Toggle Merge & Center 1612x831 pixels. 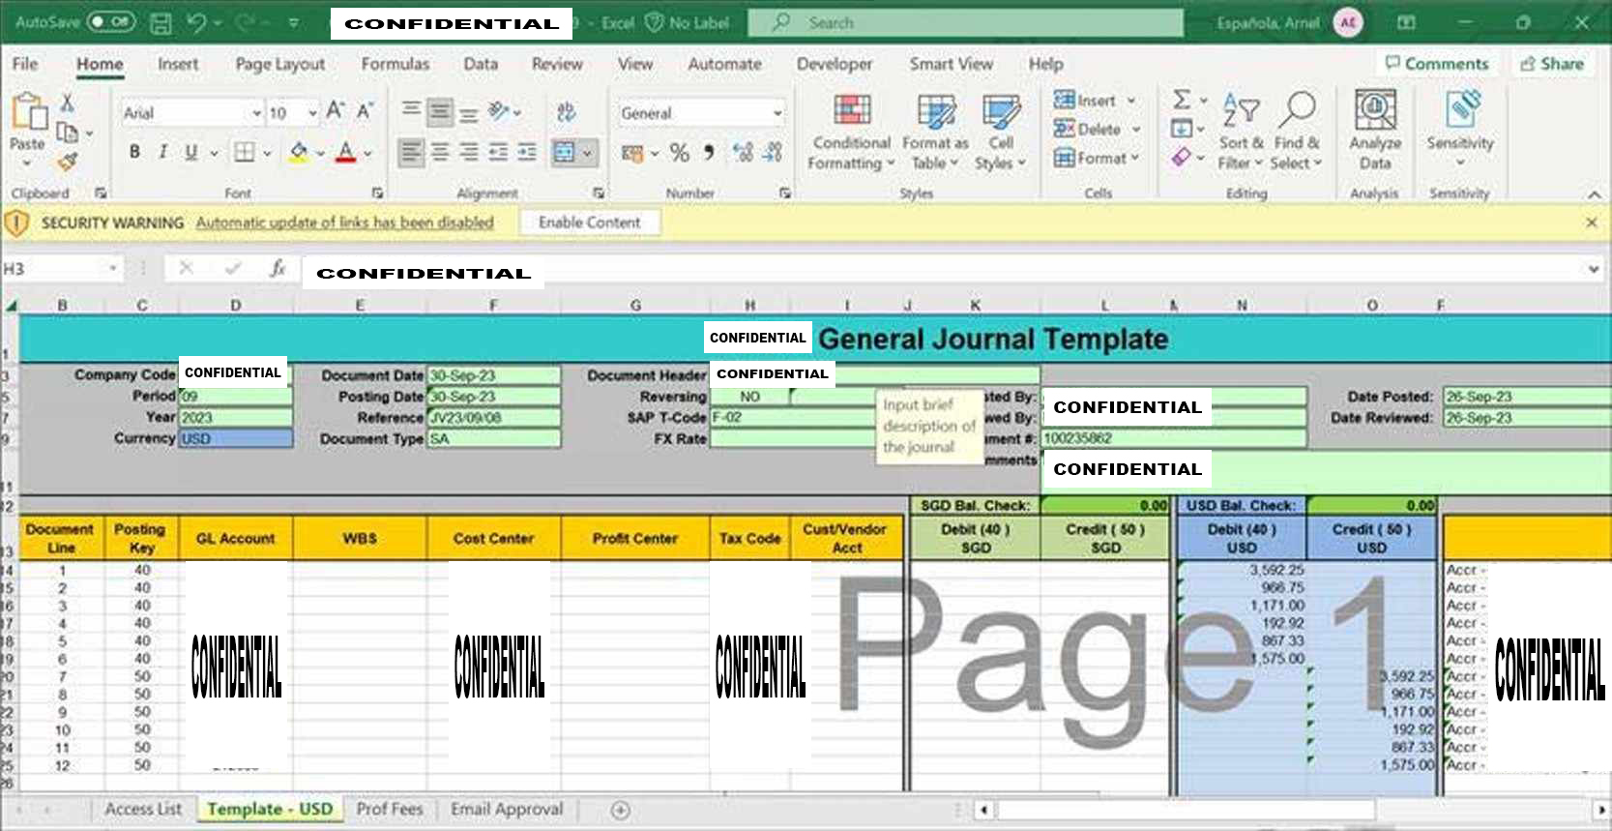click(564, 152)
